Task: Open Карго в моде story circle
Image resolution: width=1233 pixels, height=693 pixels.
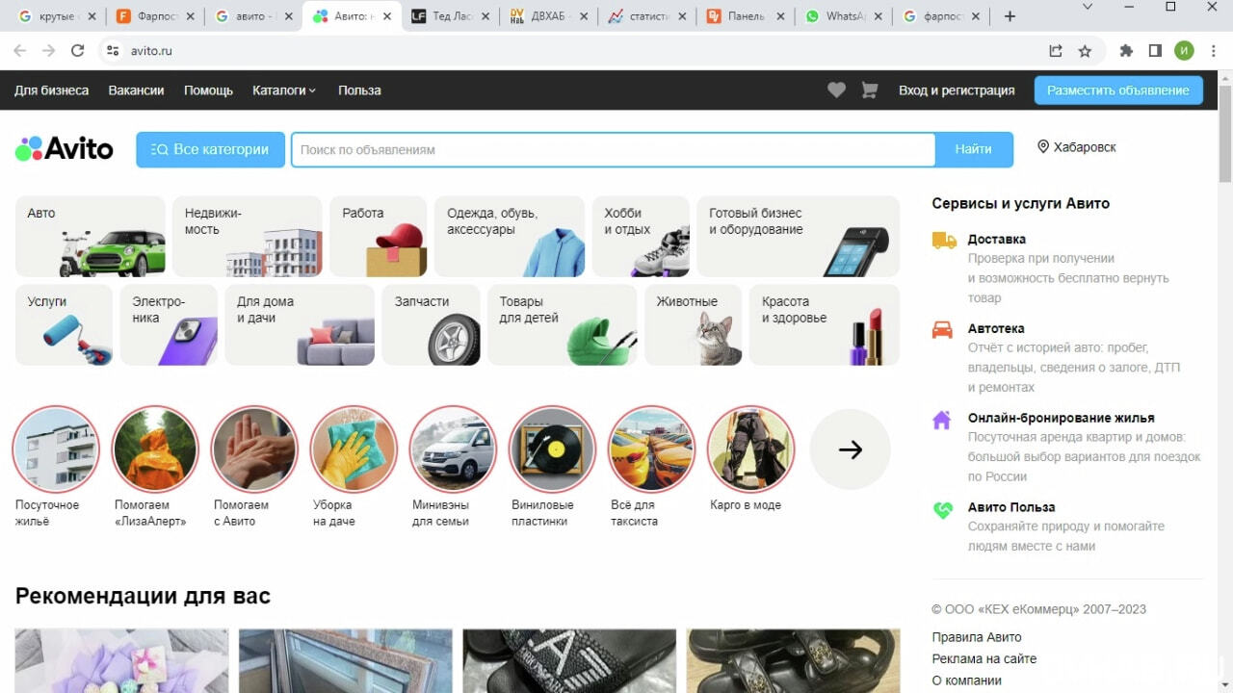Action: [x=750, y=449]
